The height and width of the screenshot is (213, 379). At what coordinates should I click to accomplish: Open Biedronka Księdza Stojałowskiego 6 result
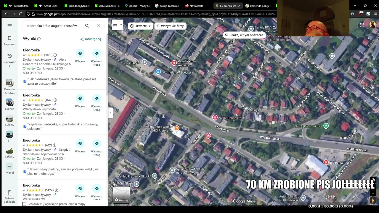(31, 140)
